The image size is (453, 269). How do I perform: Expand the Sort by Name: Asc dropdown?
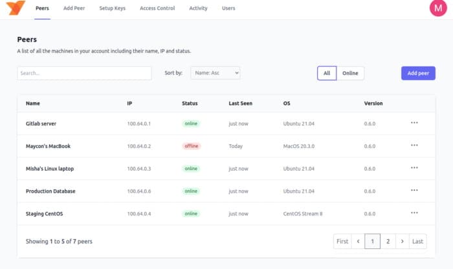215,73
